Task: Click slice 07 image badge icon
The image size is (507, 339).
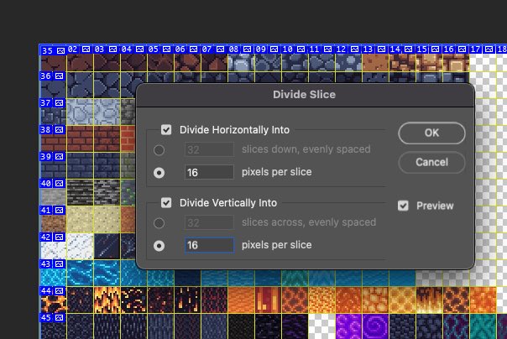Action: coord(220,50)
